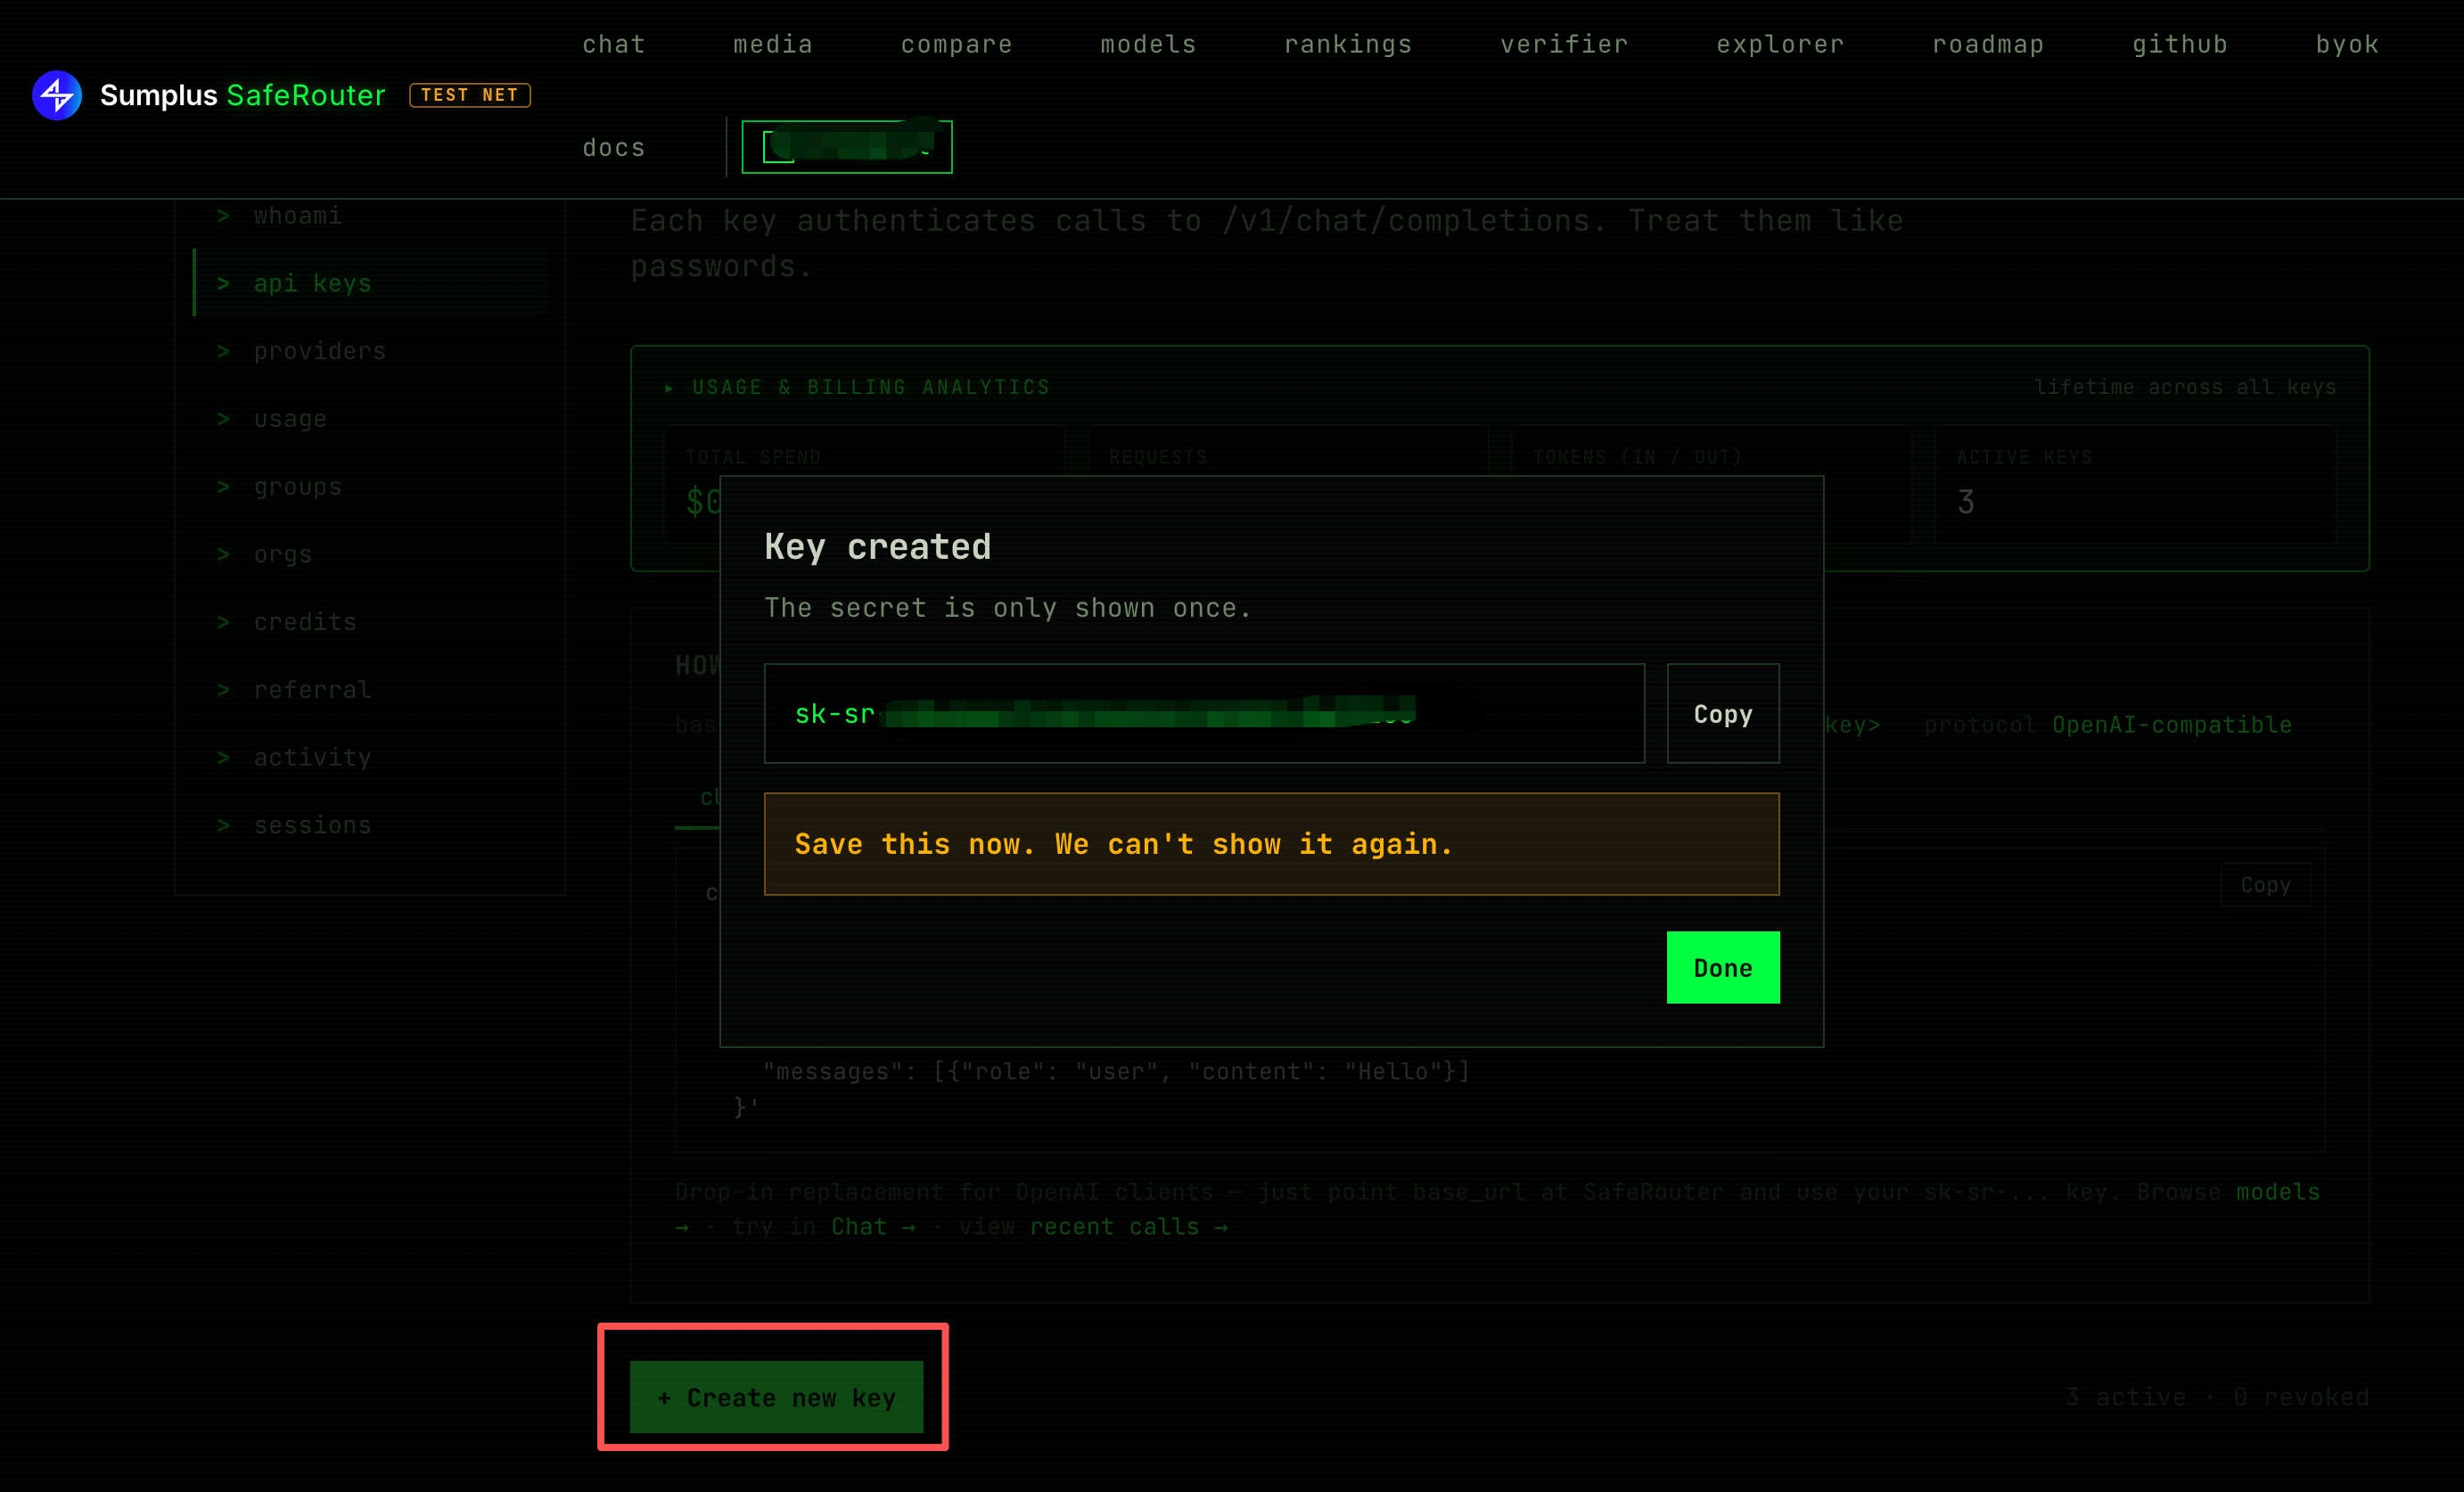Open the rankings page
2464x1492 pixels.
point(1348,44)
